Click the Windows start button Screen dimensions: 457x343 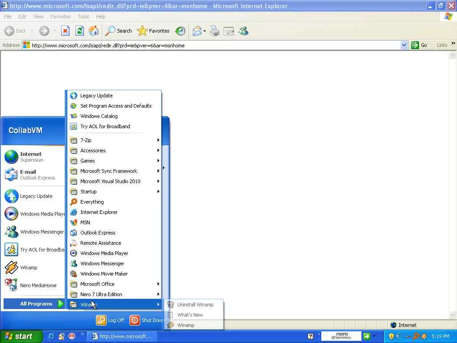[21, 336]
